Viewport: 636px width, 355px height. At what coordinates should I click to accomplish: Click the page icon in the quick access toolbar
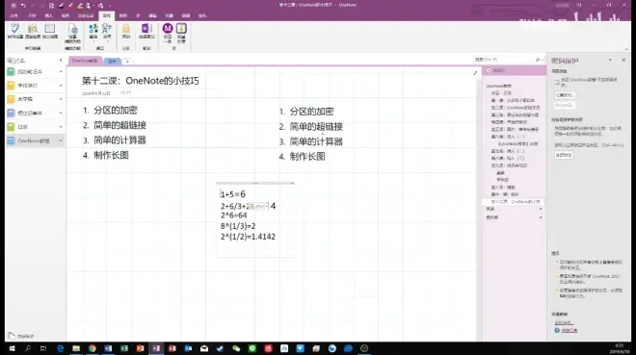[51, 6]
